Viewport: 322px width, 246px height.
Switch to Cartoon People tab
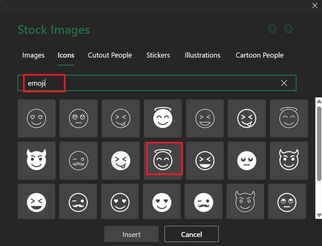[260, 55]
